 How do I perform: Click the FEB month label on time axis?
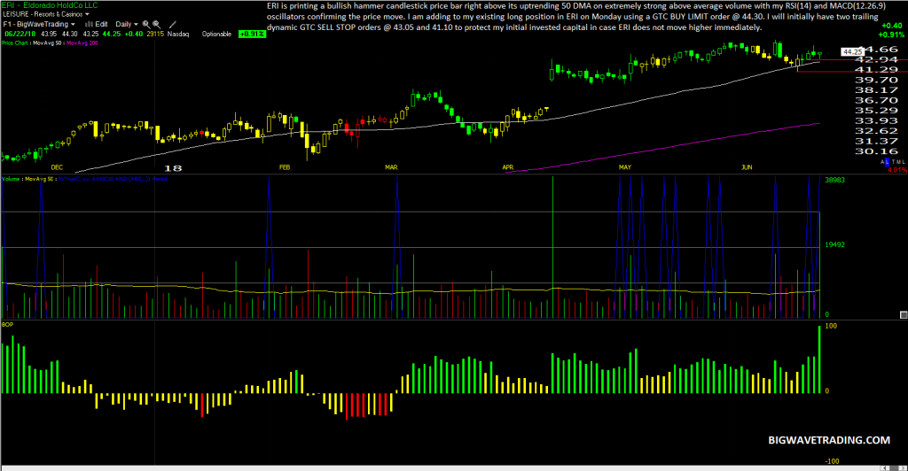tap(285, 167)
